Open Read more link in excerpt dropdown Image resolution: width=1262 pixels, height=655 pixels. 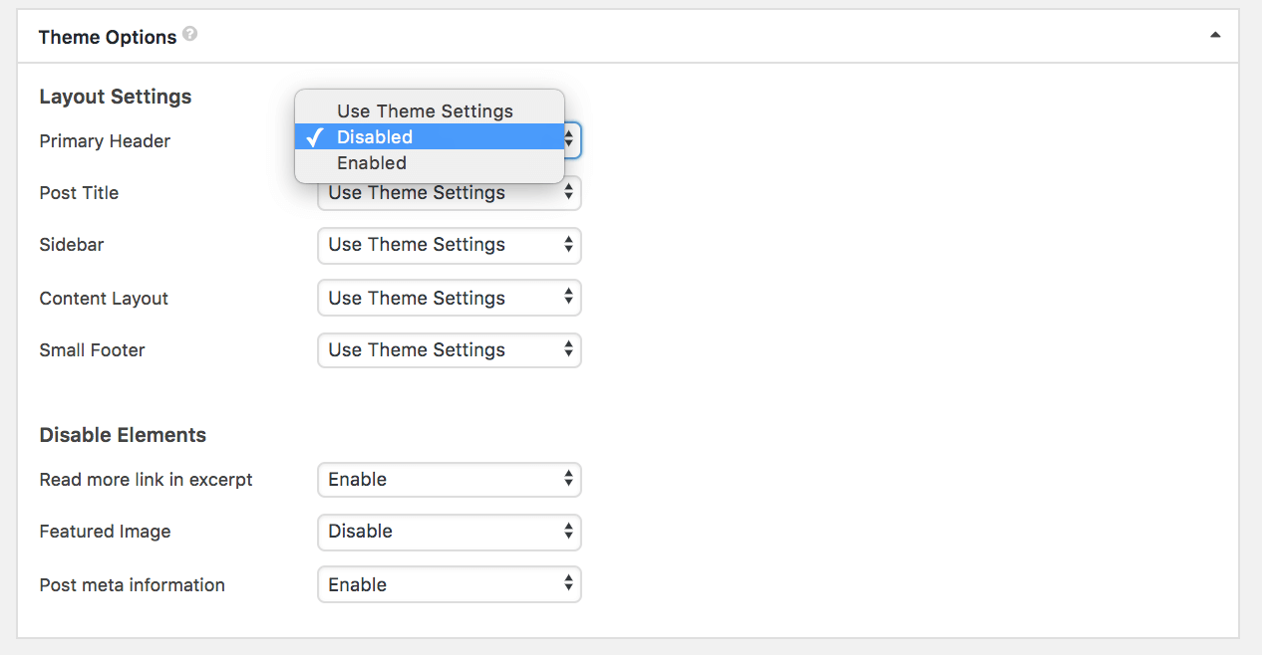click(449, 480)
